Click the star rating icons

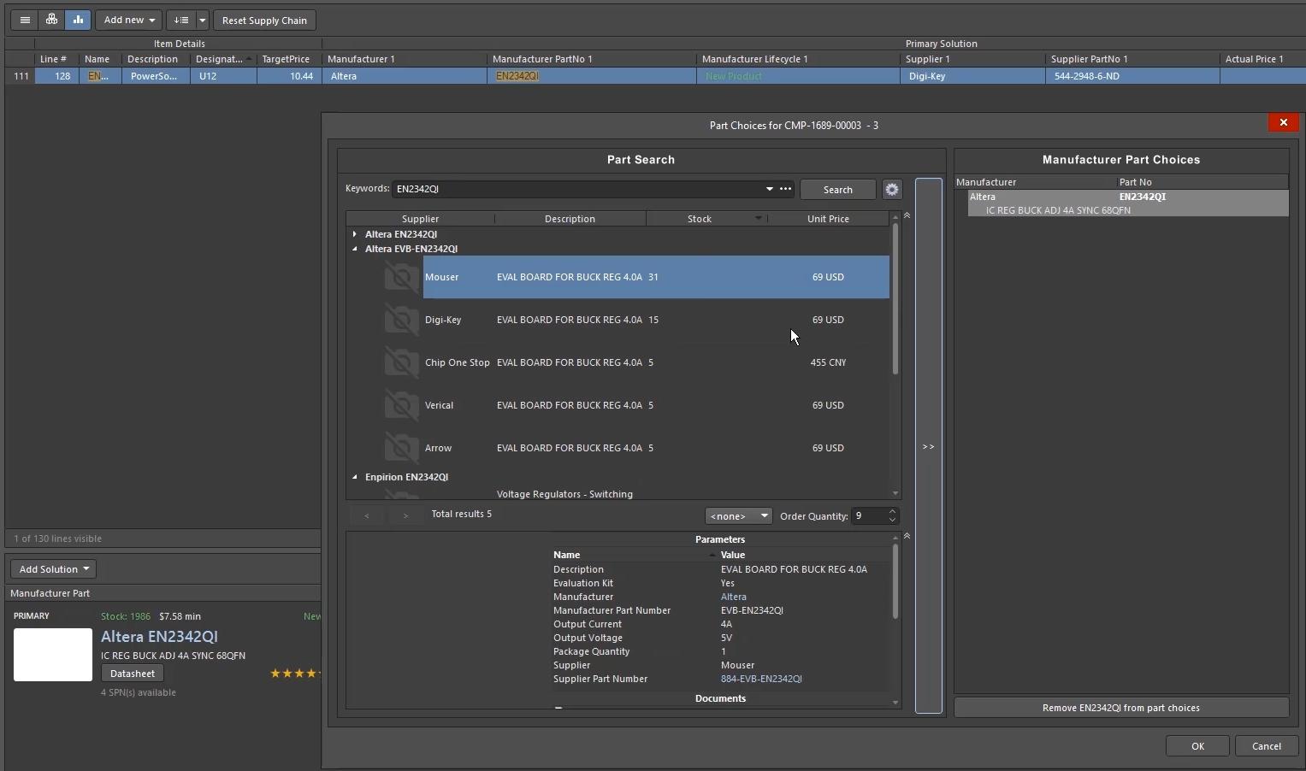point(295,674)
